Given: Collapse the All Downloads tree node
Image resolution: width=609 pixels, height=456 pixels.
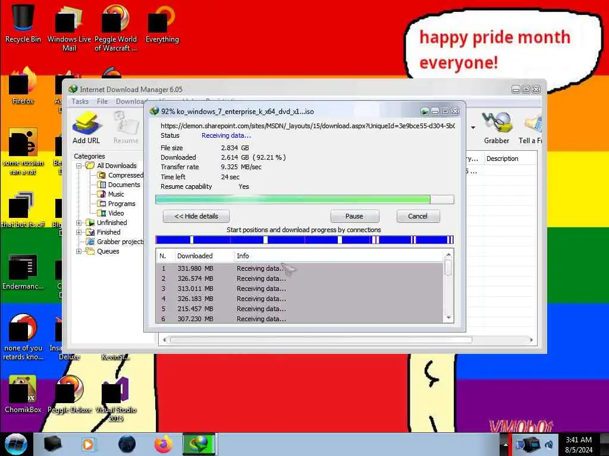Looking at the screenshot, I should click(79, 166).
